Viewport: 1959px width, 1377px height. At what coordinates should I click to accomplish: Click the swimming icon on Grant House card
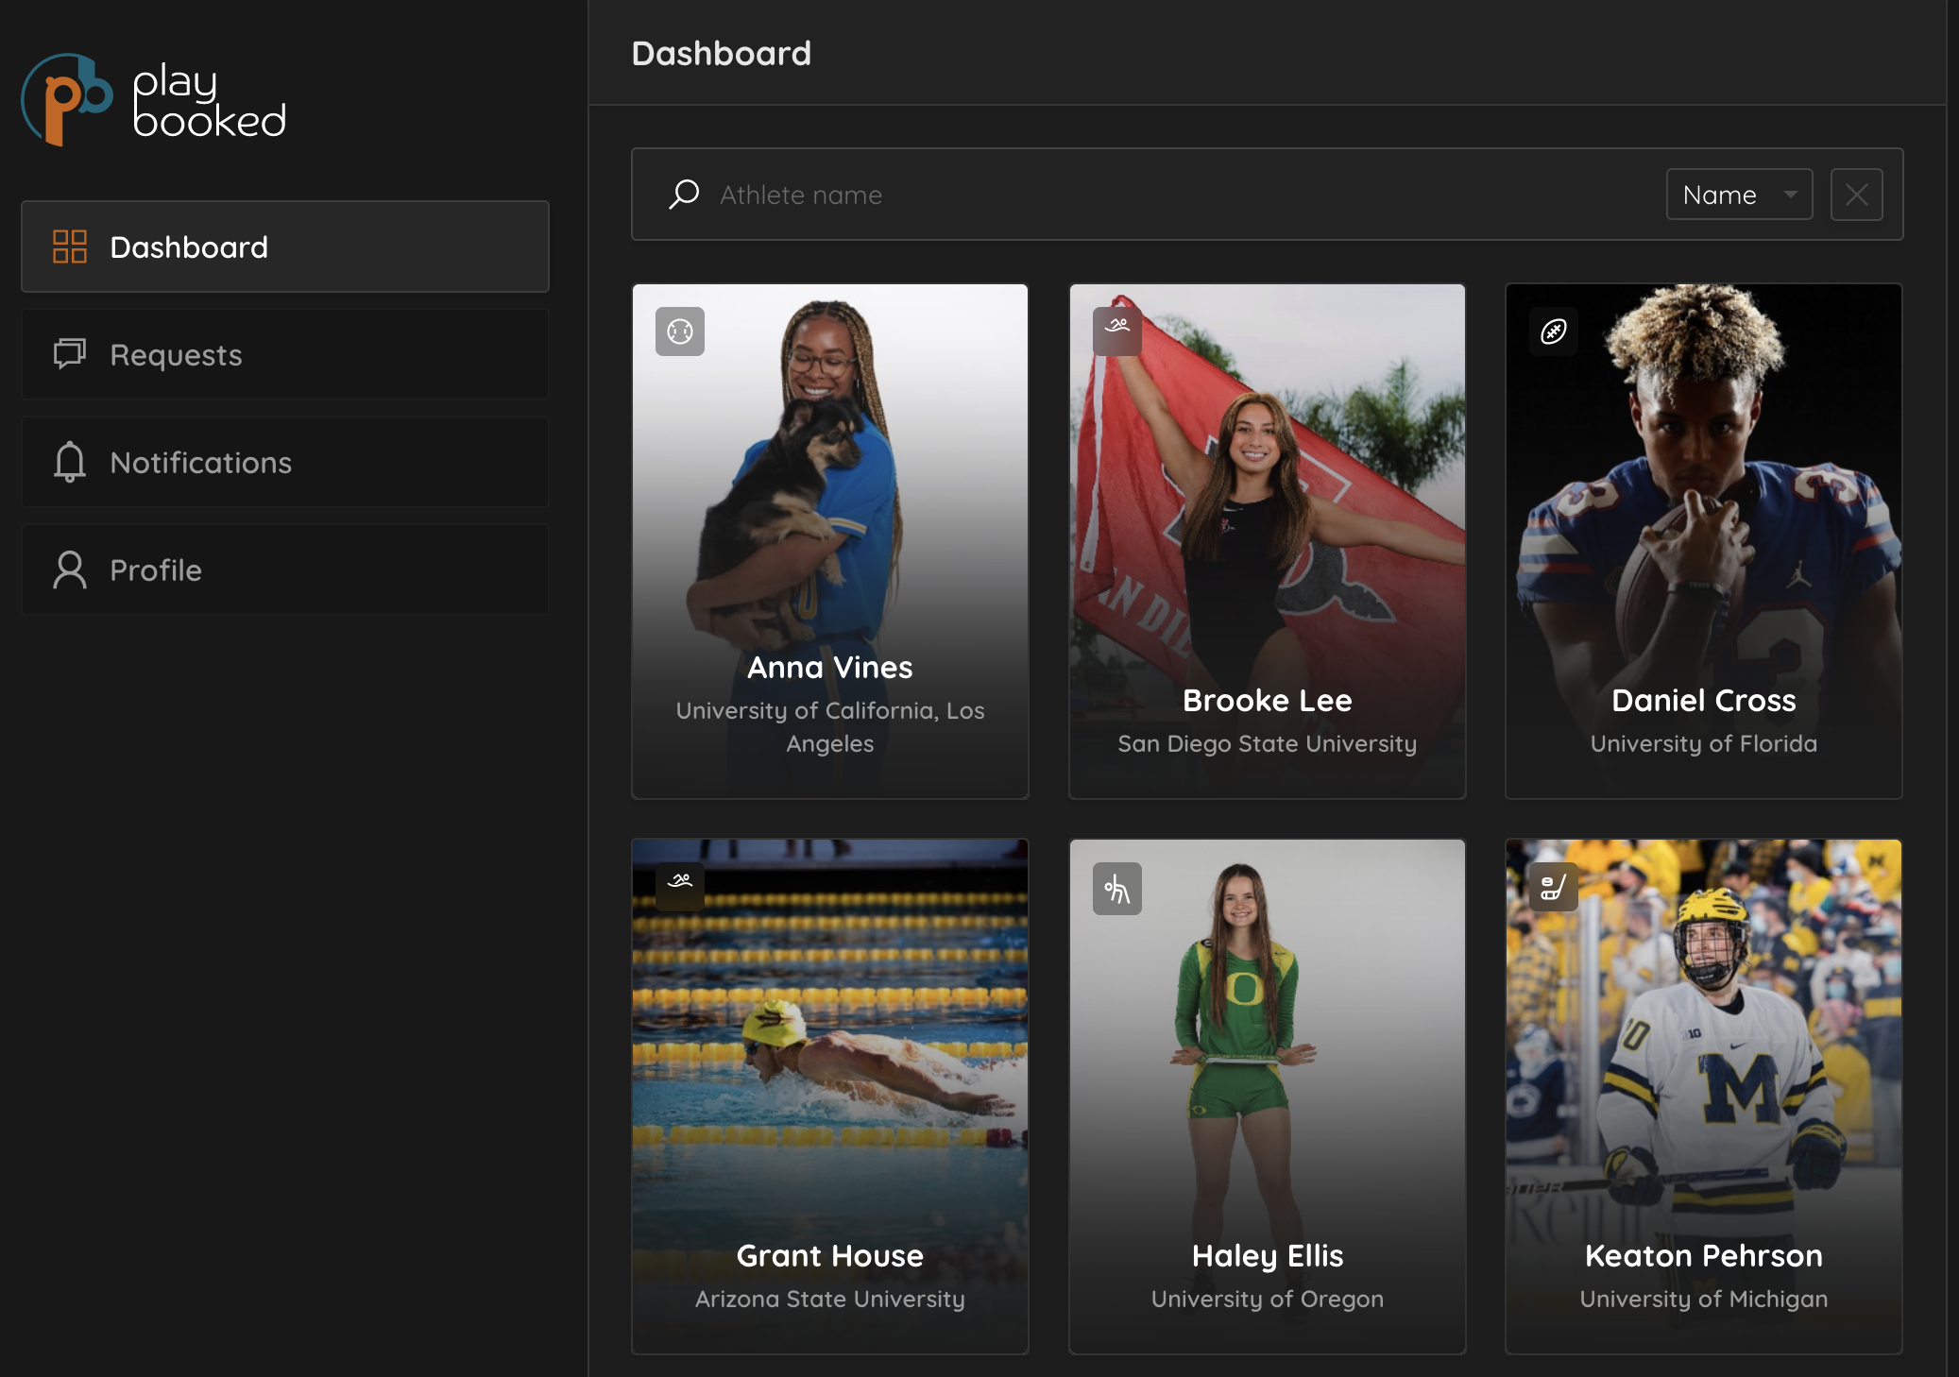(x=680, y=887)
